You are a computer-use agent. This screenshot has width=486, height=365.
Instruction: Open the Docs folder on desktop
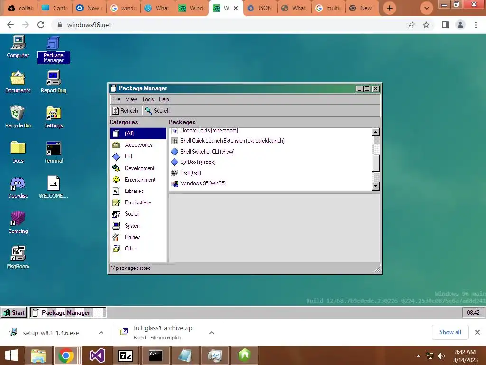(18, 152)
